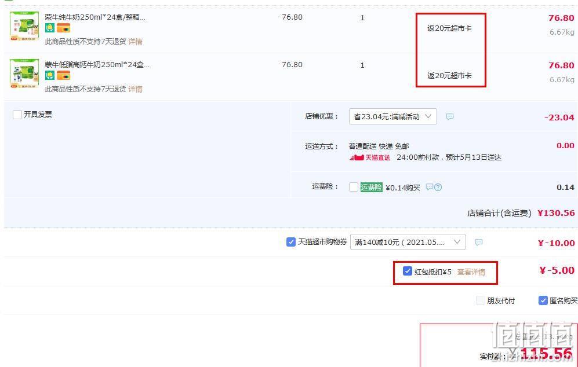Screen dimensions: 578x367
Task: Click the quantity 1 in 蒙牛低脂高钙牛奶 row
Action: click(x=362, y=65)
